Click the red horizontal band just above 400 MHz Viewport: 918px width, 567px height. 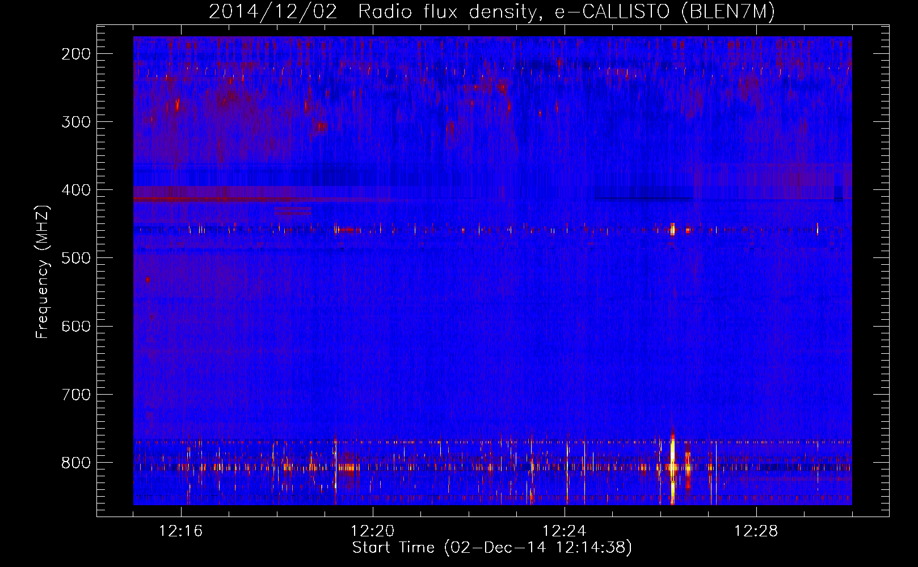[x=221, y=198]
